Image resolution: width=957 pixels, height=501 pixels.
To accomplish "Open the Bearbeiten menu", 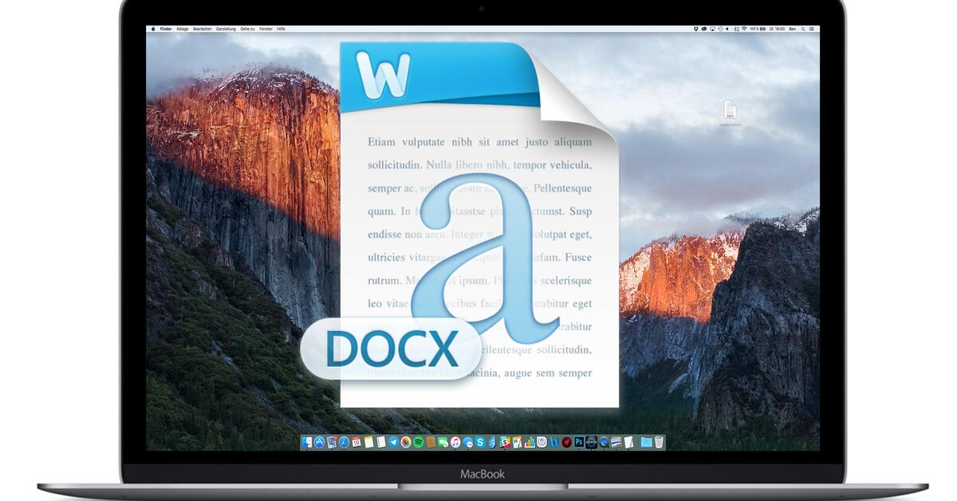I will click(203, 29).
